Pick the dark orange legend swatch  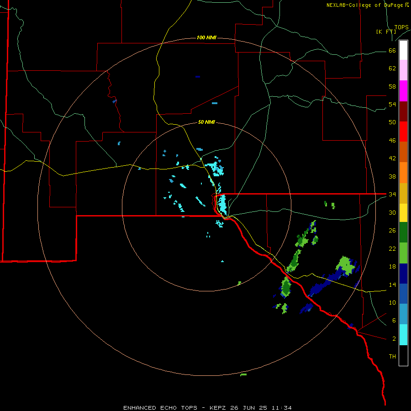point(403,152)
